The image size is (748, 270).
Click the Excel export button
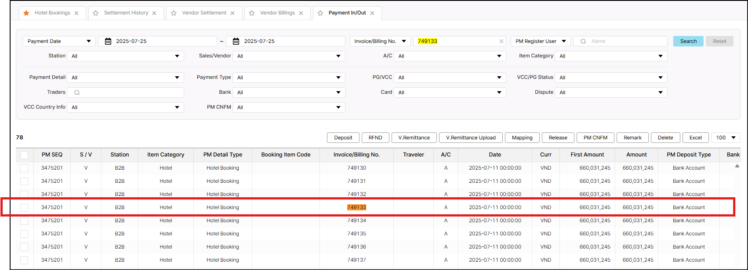click(x=695, y=138)
